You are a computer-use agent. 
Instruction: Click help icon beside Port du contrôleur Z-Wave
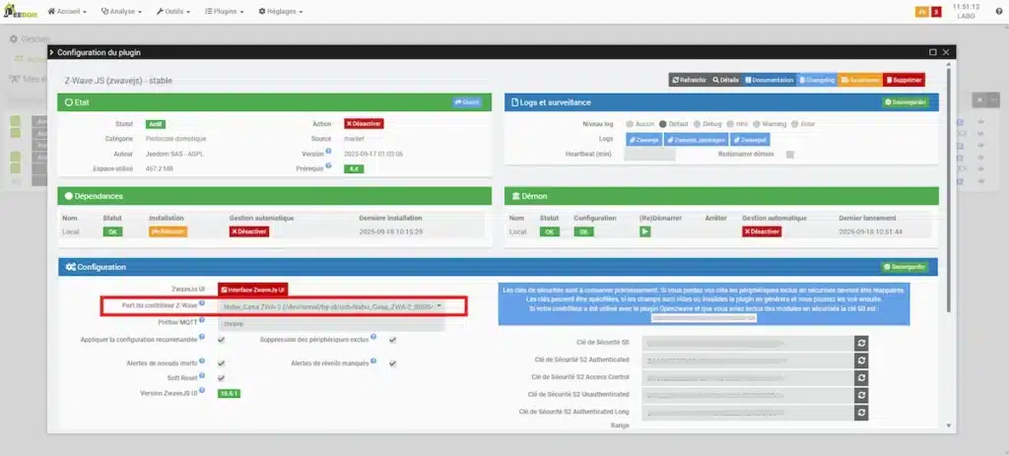[201, 303]
